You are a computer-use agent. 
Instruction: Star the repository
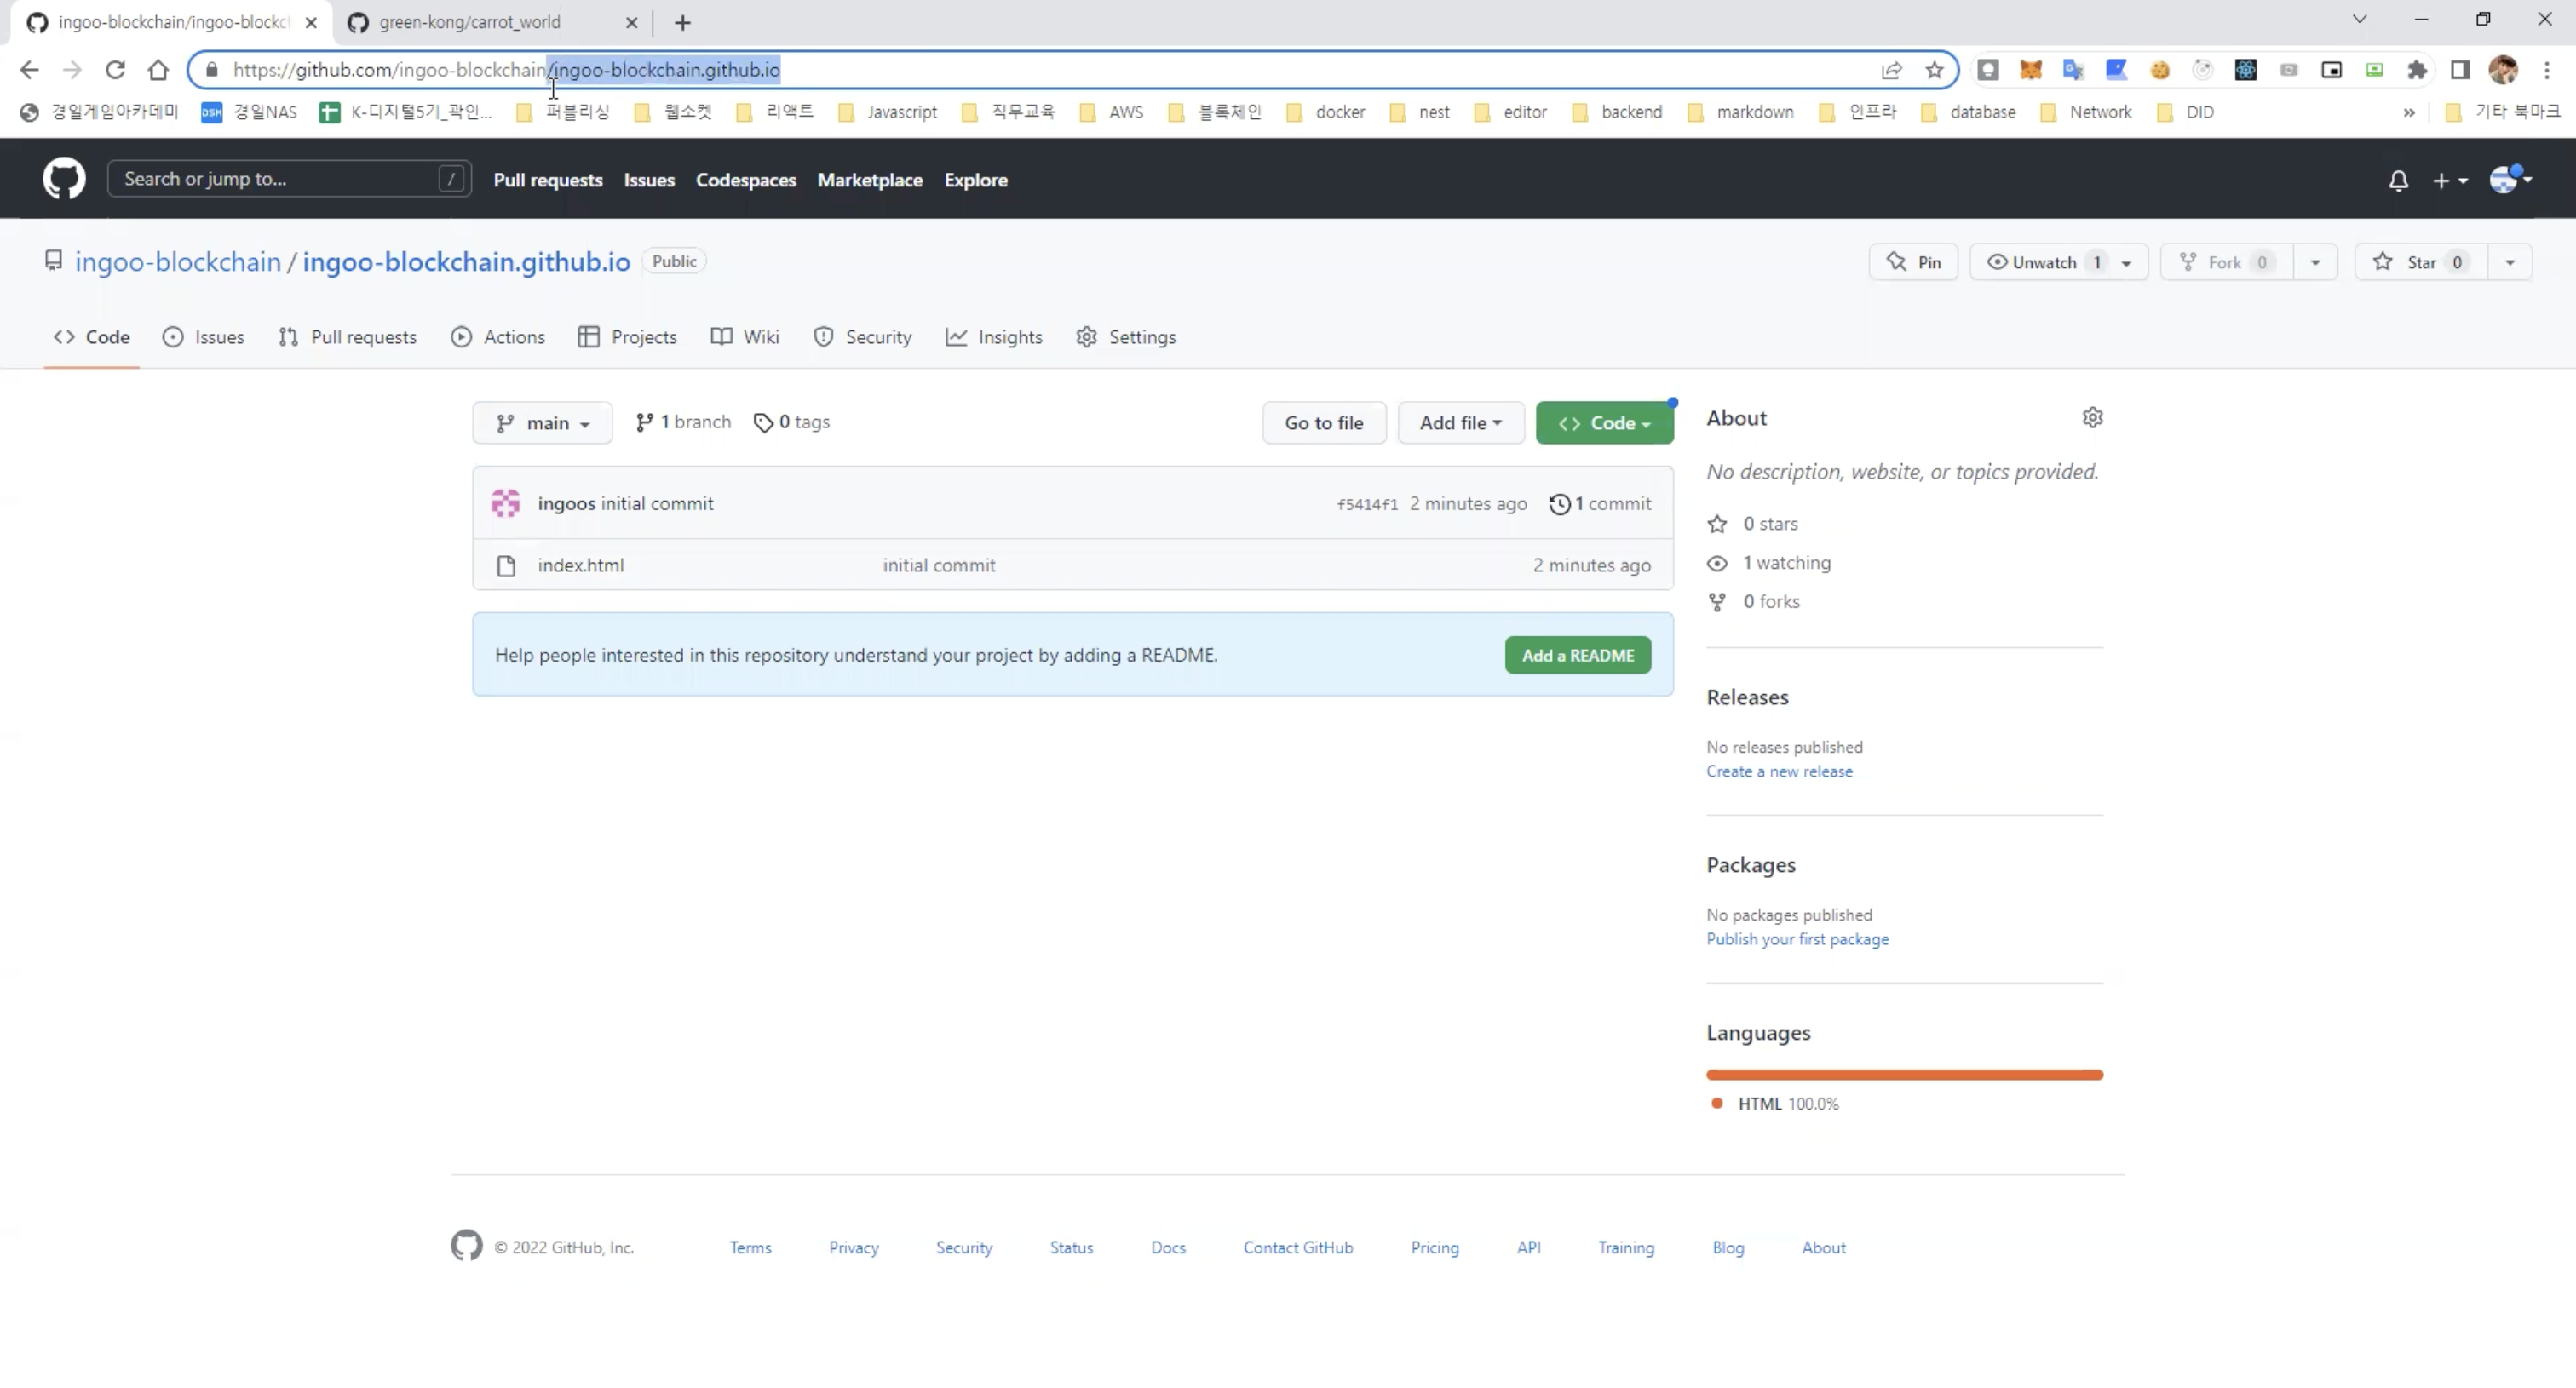click(x=2420, y=263)
